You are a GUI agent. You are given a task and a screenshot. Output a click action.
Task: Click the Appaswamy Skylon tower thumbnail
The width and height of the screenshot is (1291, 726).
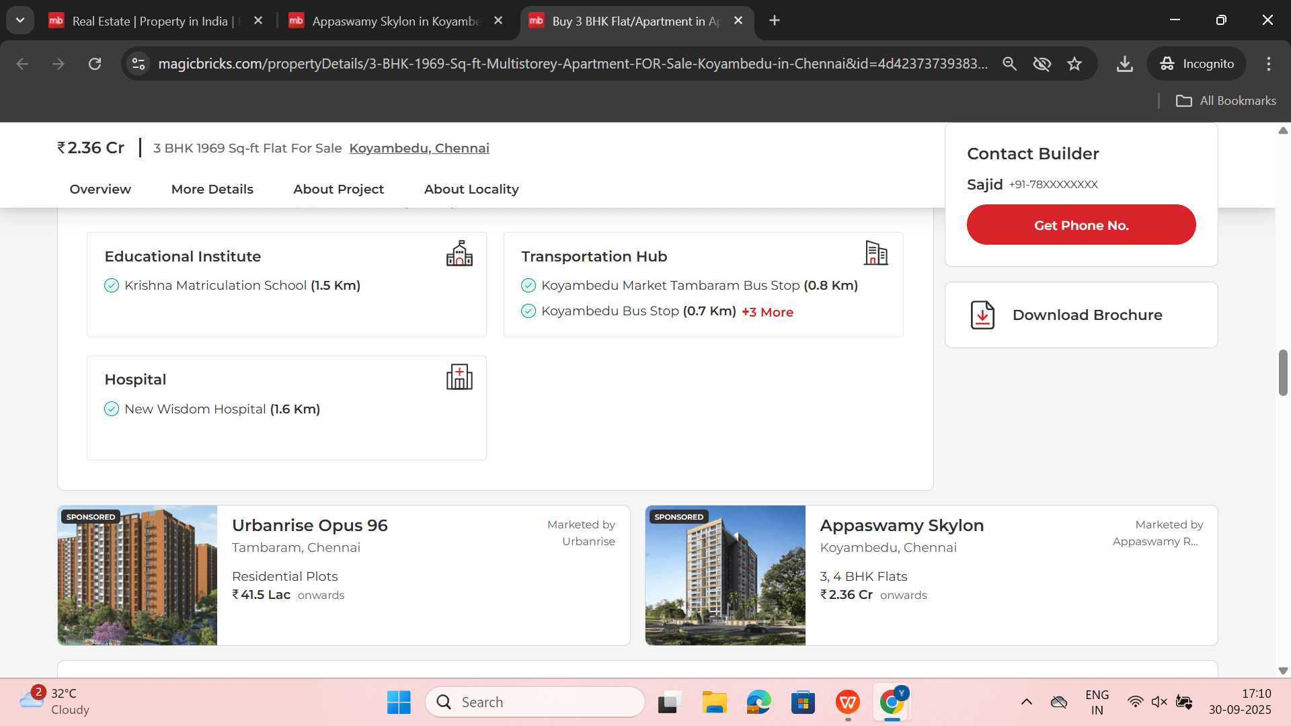tap(725, 575)
